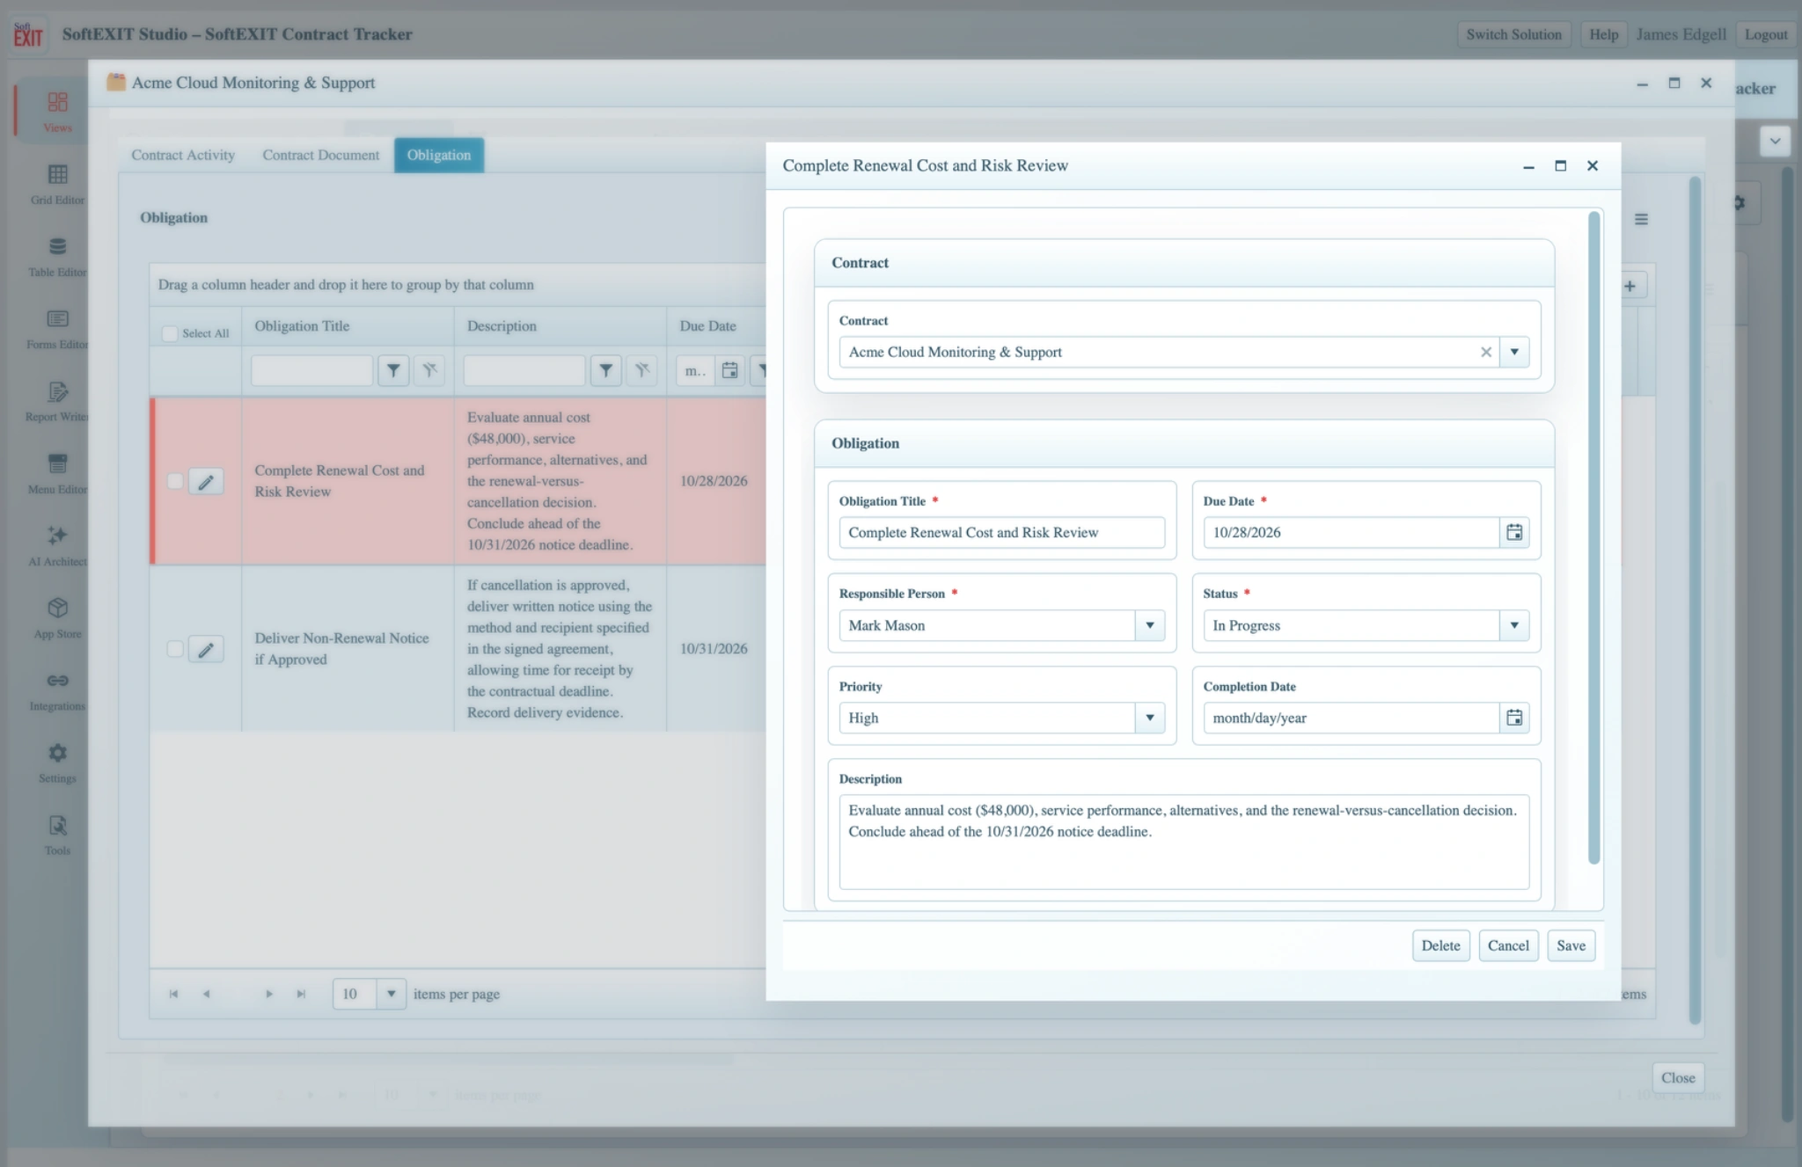This screenshot has width=1802, height=1167.
Task: Check the Deliver Non-Renewal Notice row checkbox
Action: (175, 649)
